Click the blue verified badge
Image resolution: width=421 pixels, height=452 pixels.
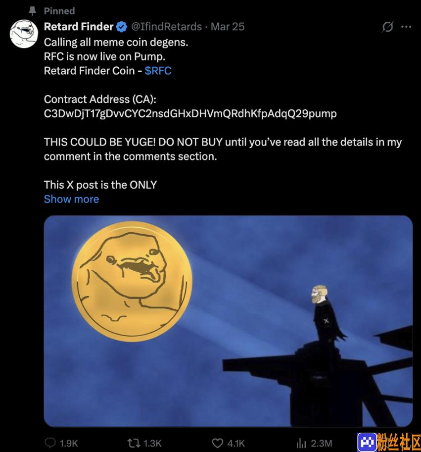coord(122,27)
